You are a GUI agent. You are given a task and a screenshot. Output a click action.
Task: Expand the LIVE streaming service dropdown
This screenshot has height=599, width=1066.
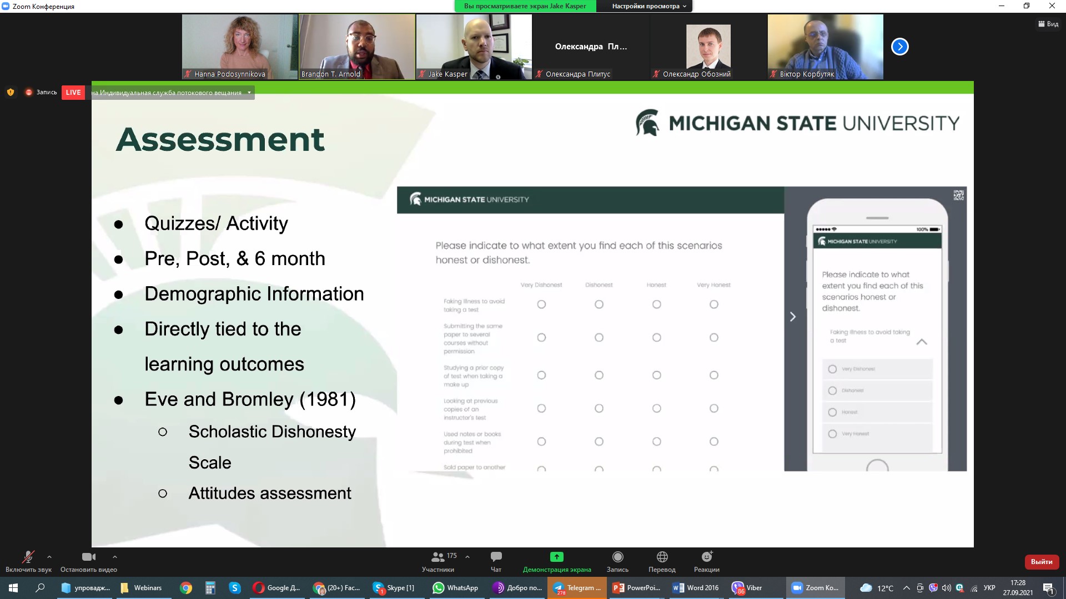(x=249, y=93)
